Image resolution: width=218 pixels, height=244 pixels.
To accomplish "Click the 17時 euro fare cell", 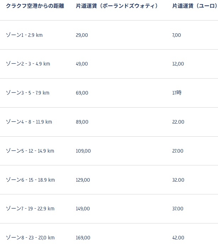I will point(177,93).
